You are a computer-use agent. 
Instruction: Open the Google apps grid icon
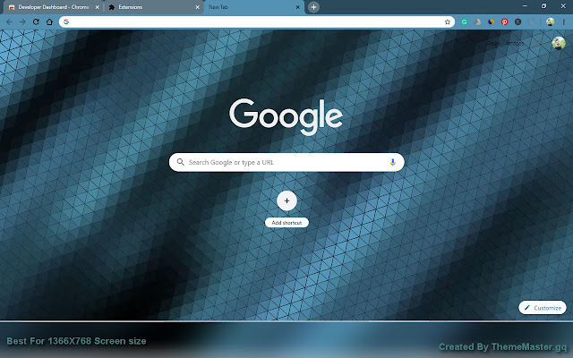pos(538,43)
